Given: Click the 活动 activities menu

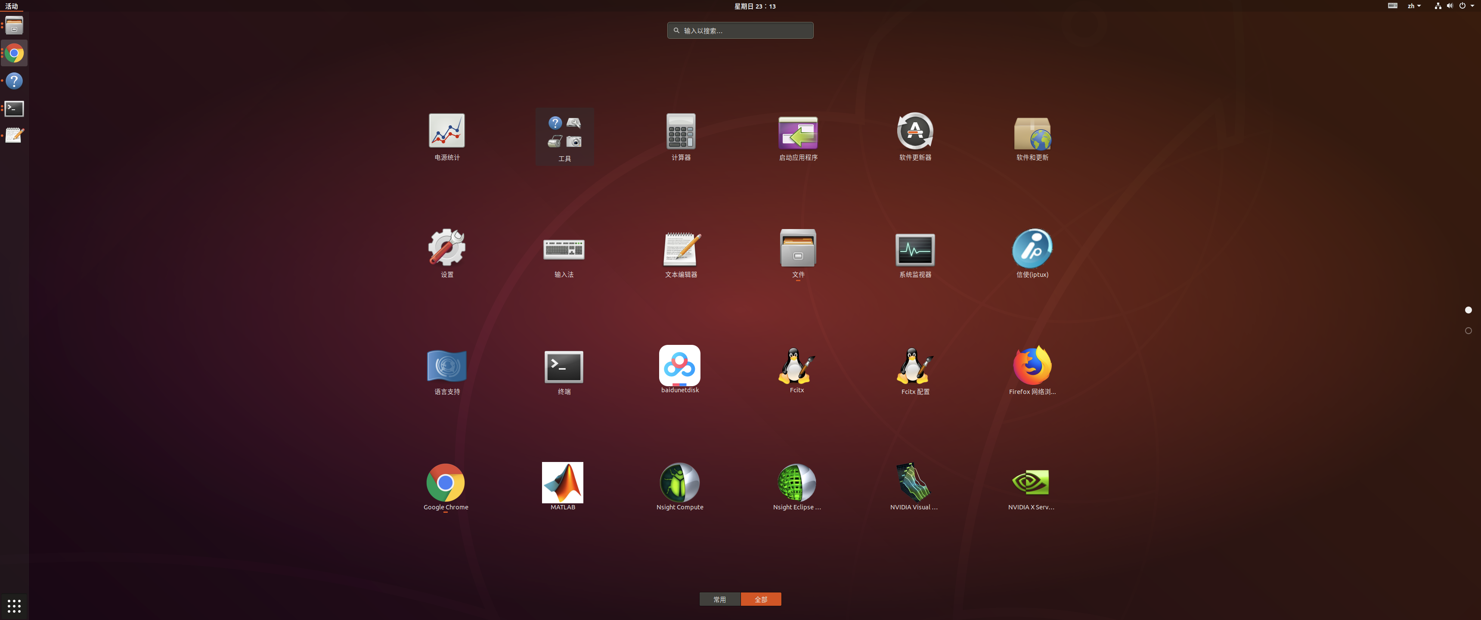Looking at the screenshot, I should pyautogui.click(x=12, y=6).
